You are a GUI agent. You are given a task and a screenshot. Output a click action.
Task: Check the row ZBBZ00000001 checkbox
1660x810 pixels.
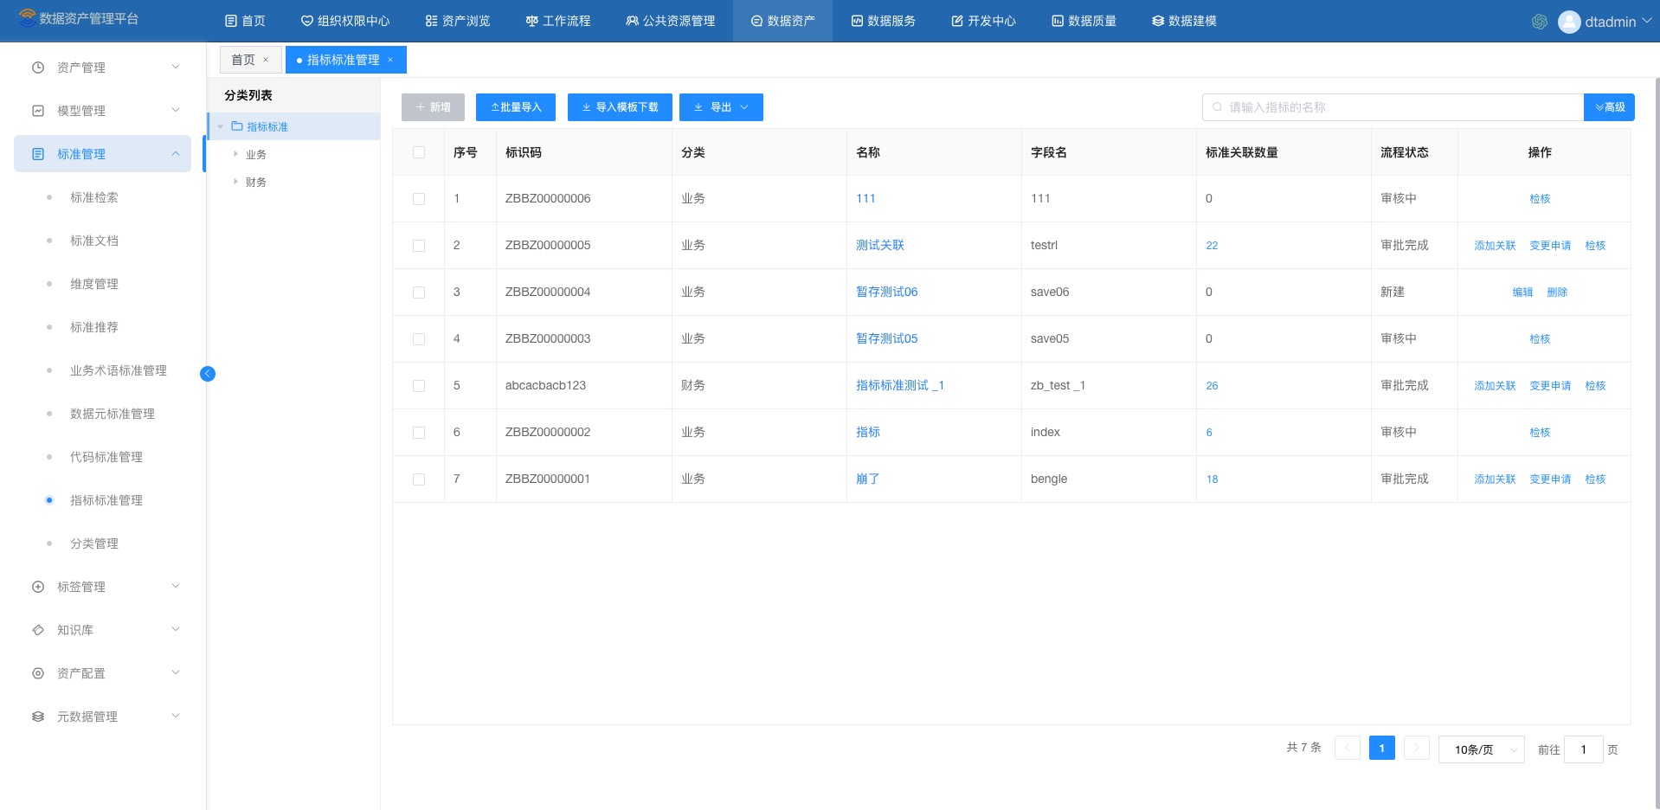point(419,479)
